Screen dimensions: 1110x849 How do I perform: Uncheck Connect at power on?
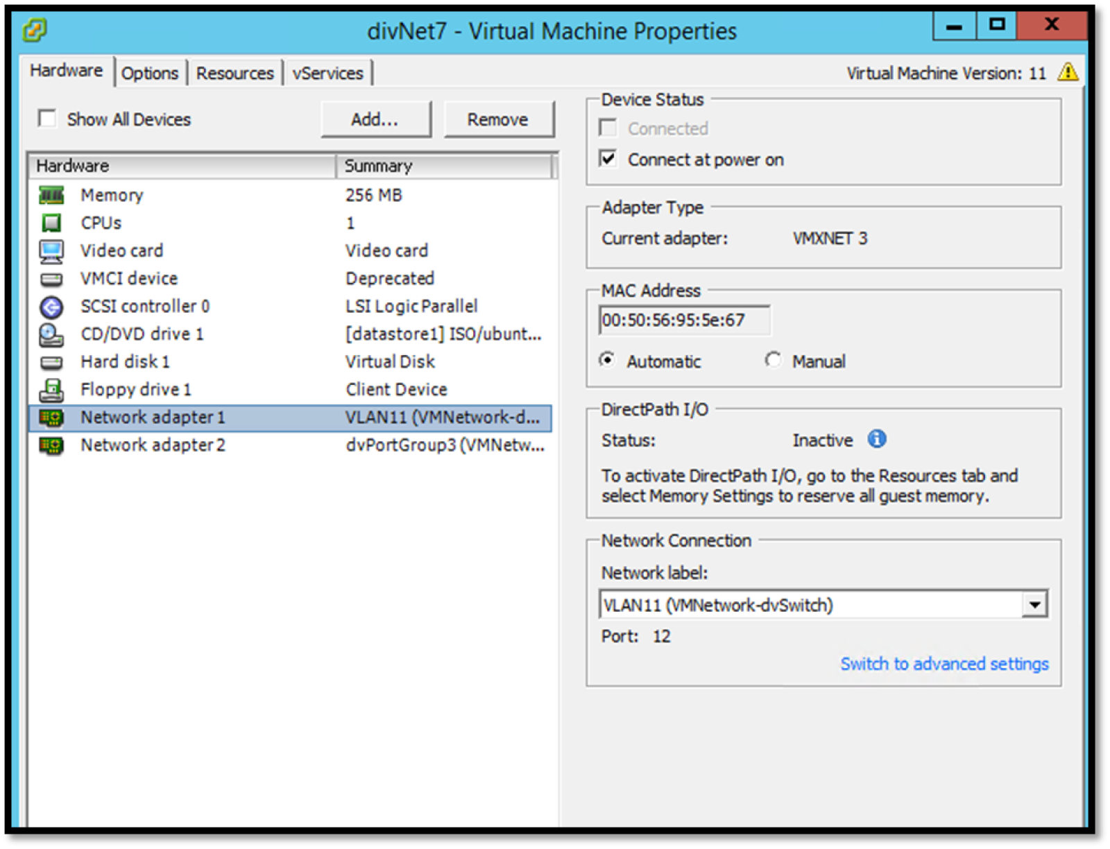click(x=608, y=159)
